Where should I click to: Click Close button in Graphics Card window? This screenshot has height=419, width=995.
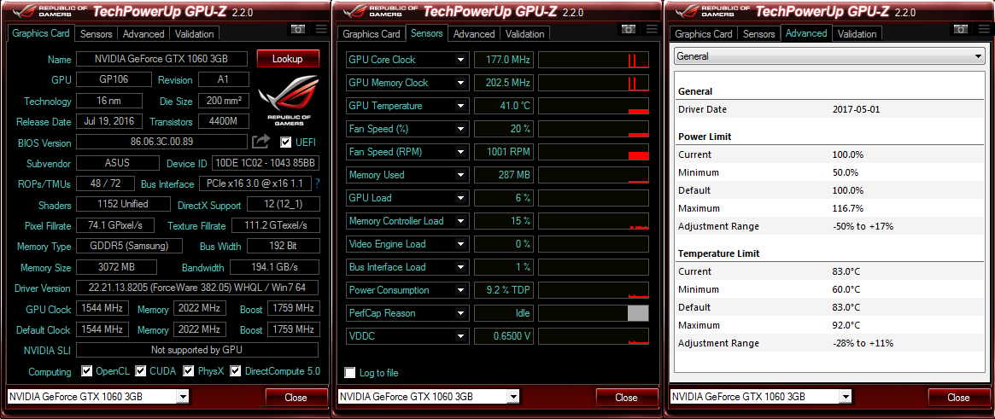[296, 398]
